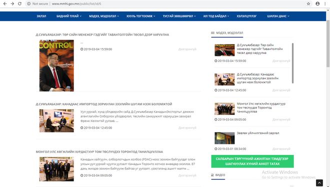This screenshot has height=187, width=330.
Task: Expand the МЭДЭЭ, МЭДЭЭЛЭЛ navigation dropdown
Action: tap(104, 16)
